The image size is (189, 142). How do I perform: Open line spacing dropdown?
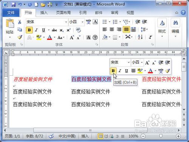point(144,30)
